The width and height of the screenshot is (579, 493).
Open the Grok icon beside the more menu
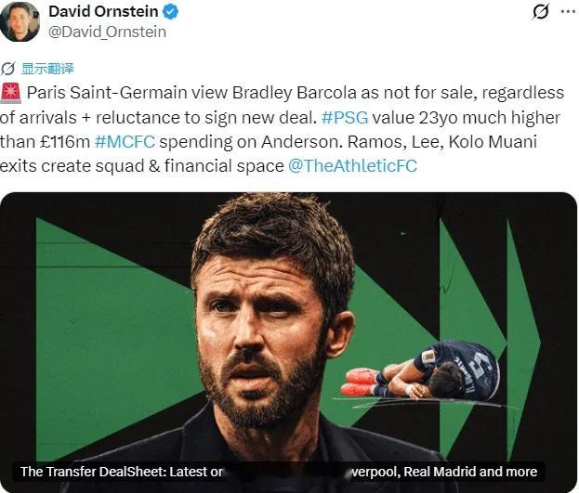(541, 11)
